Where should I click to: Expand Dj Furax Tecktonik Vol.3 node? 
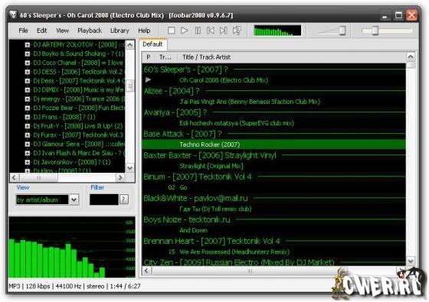point(28,135)
